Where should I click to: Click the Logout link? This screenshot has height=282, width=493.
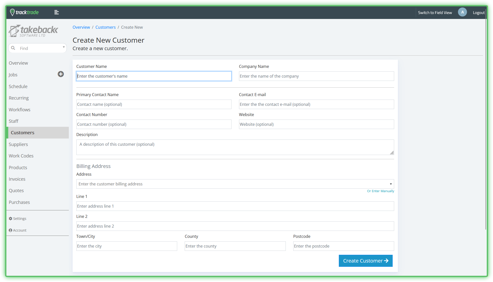(x=478, y=12)
